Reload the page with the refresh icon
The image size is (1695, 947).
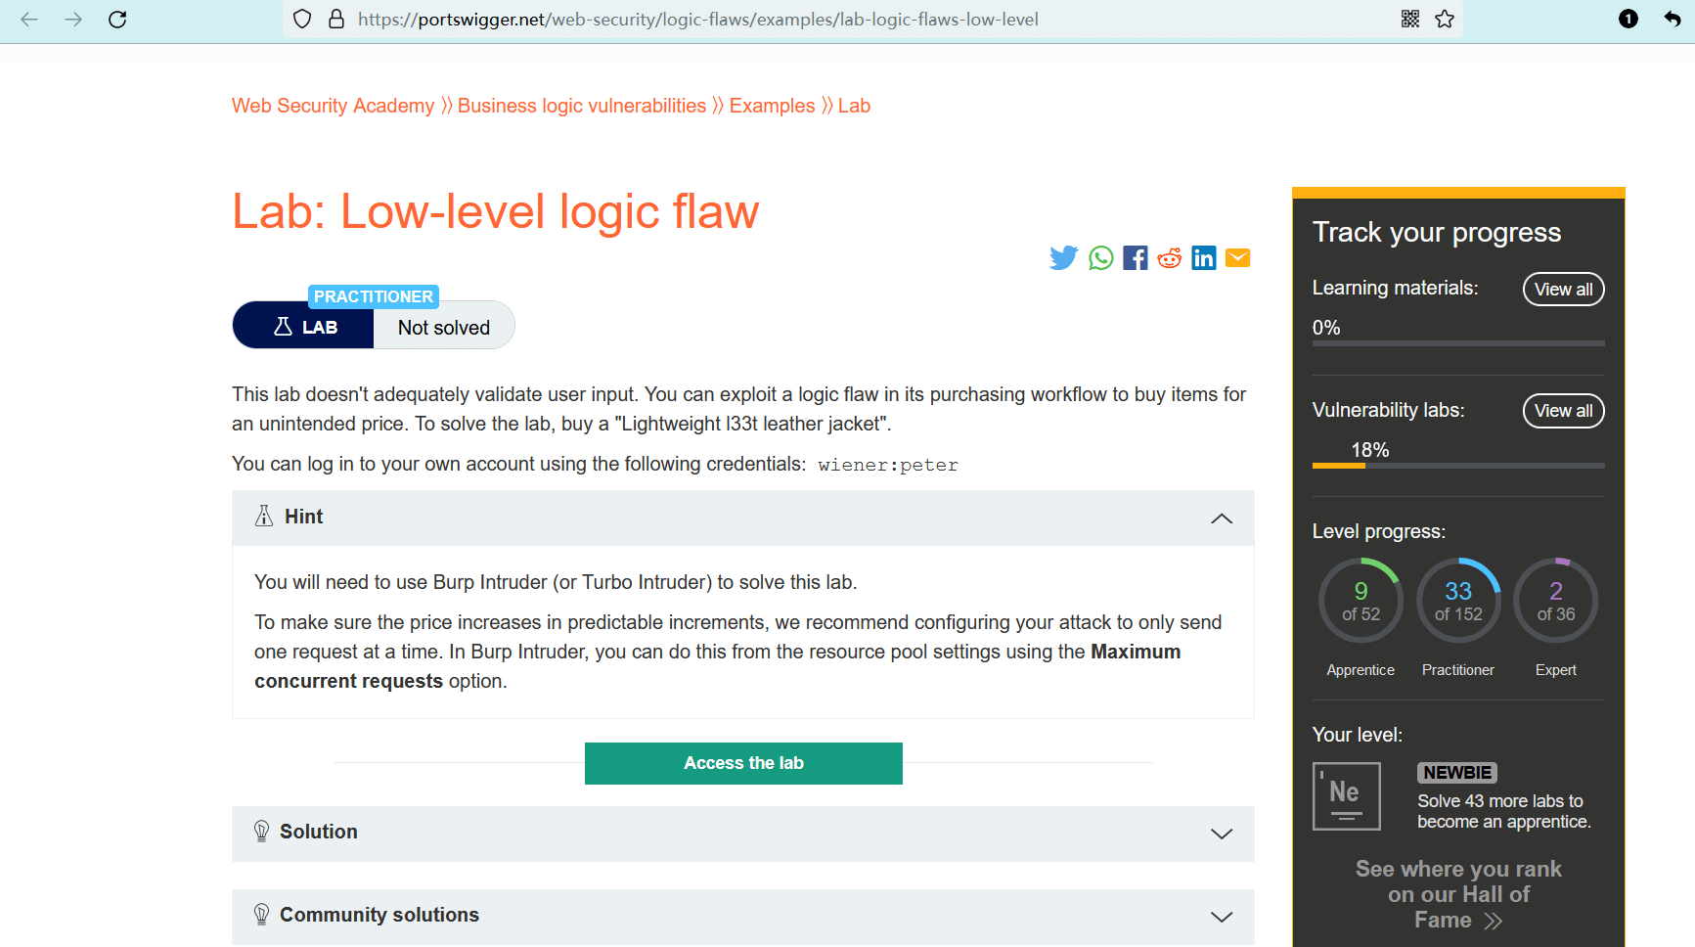(x=117, y=20)
